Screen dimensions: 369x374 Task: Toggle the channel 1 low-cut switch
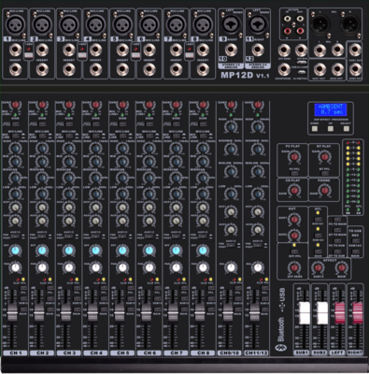click(x=16, y=124)
